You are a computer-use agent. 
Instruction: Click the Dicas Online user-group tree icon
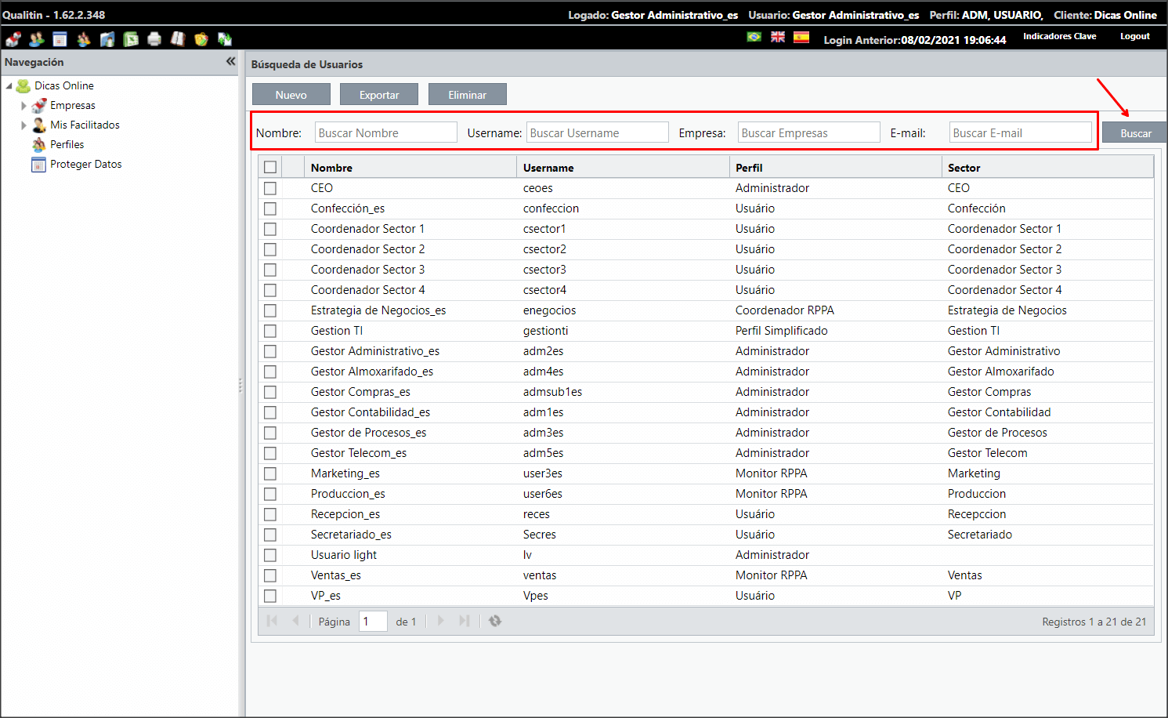(24, 85)
